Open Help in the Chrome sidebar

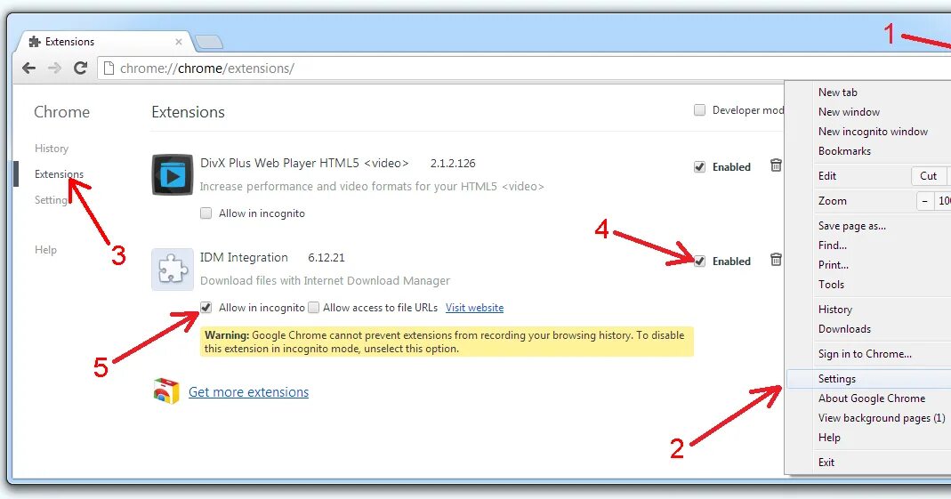coord(45,249)
